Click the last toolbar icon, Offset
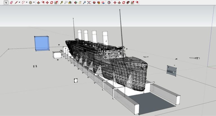The height and width of the screenshot is (116, 216). point(137,3)
